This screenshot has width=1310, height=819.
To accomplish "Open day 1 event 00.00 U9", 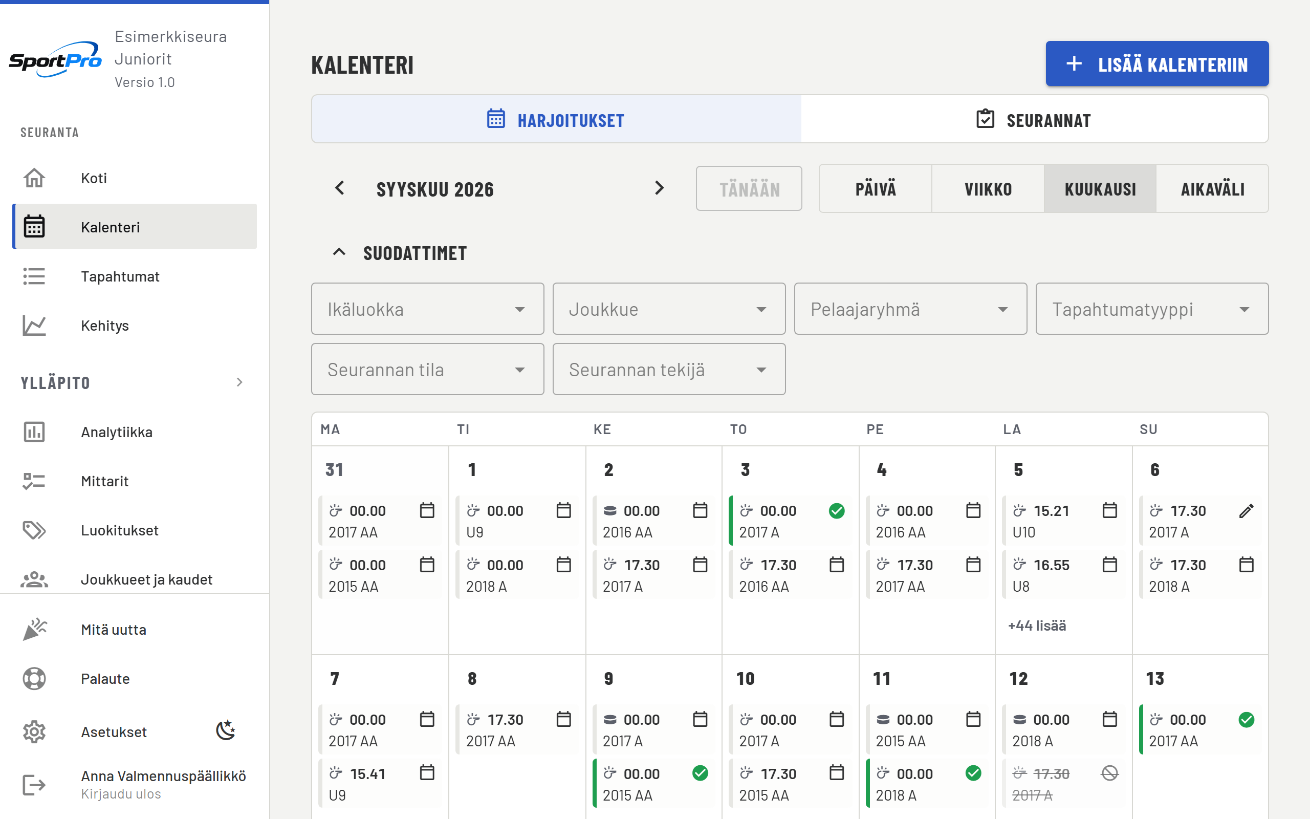I will [517, 521].
